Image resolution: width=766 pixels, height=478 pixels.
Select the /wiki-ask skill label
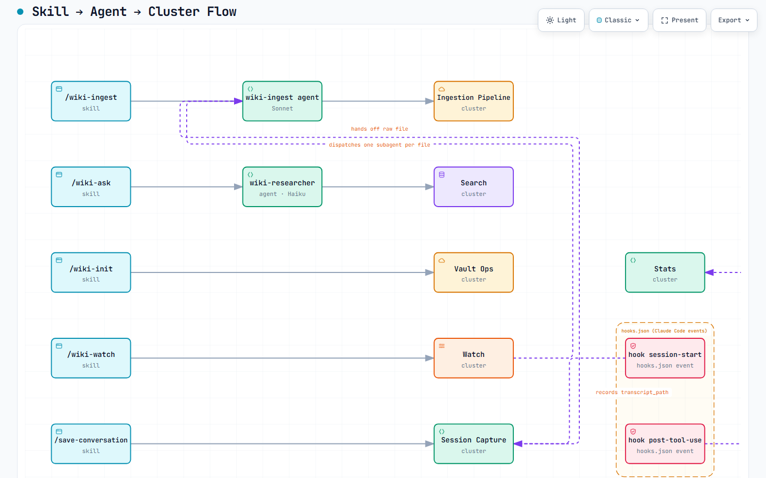pyautogui.click(x=91, y=183)
